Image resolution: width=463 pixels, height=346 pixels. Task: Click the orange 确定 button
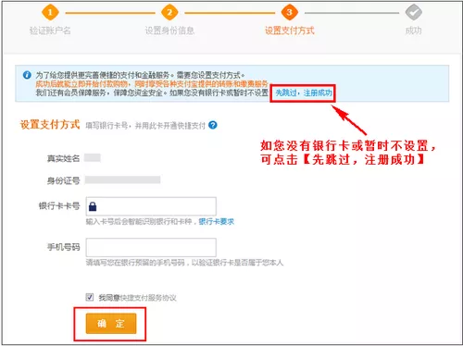click(111, 324)
